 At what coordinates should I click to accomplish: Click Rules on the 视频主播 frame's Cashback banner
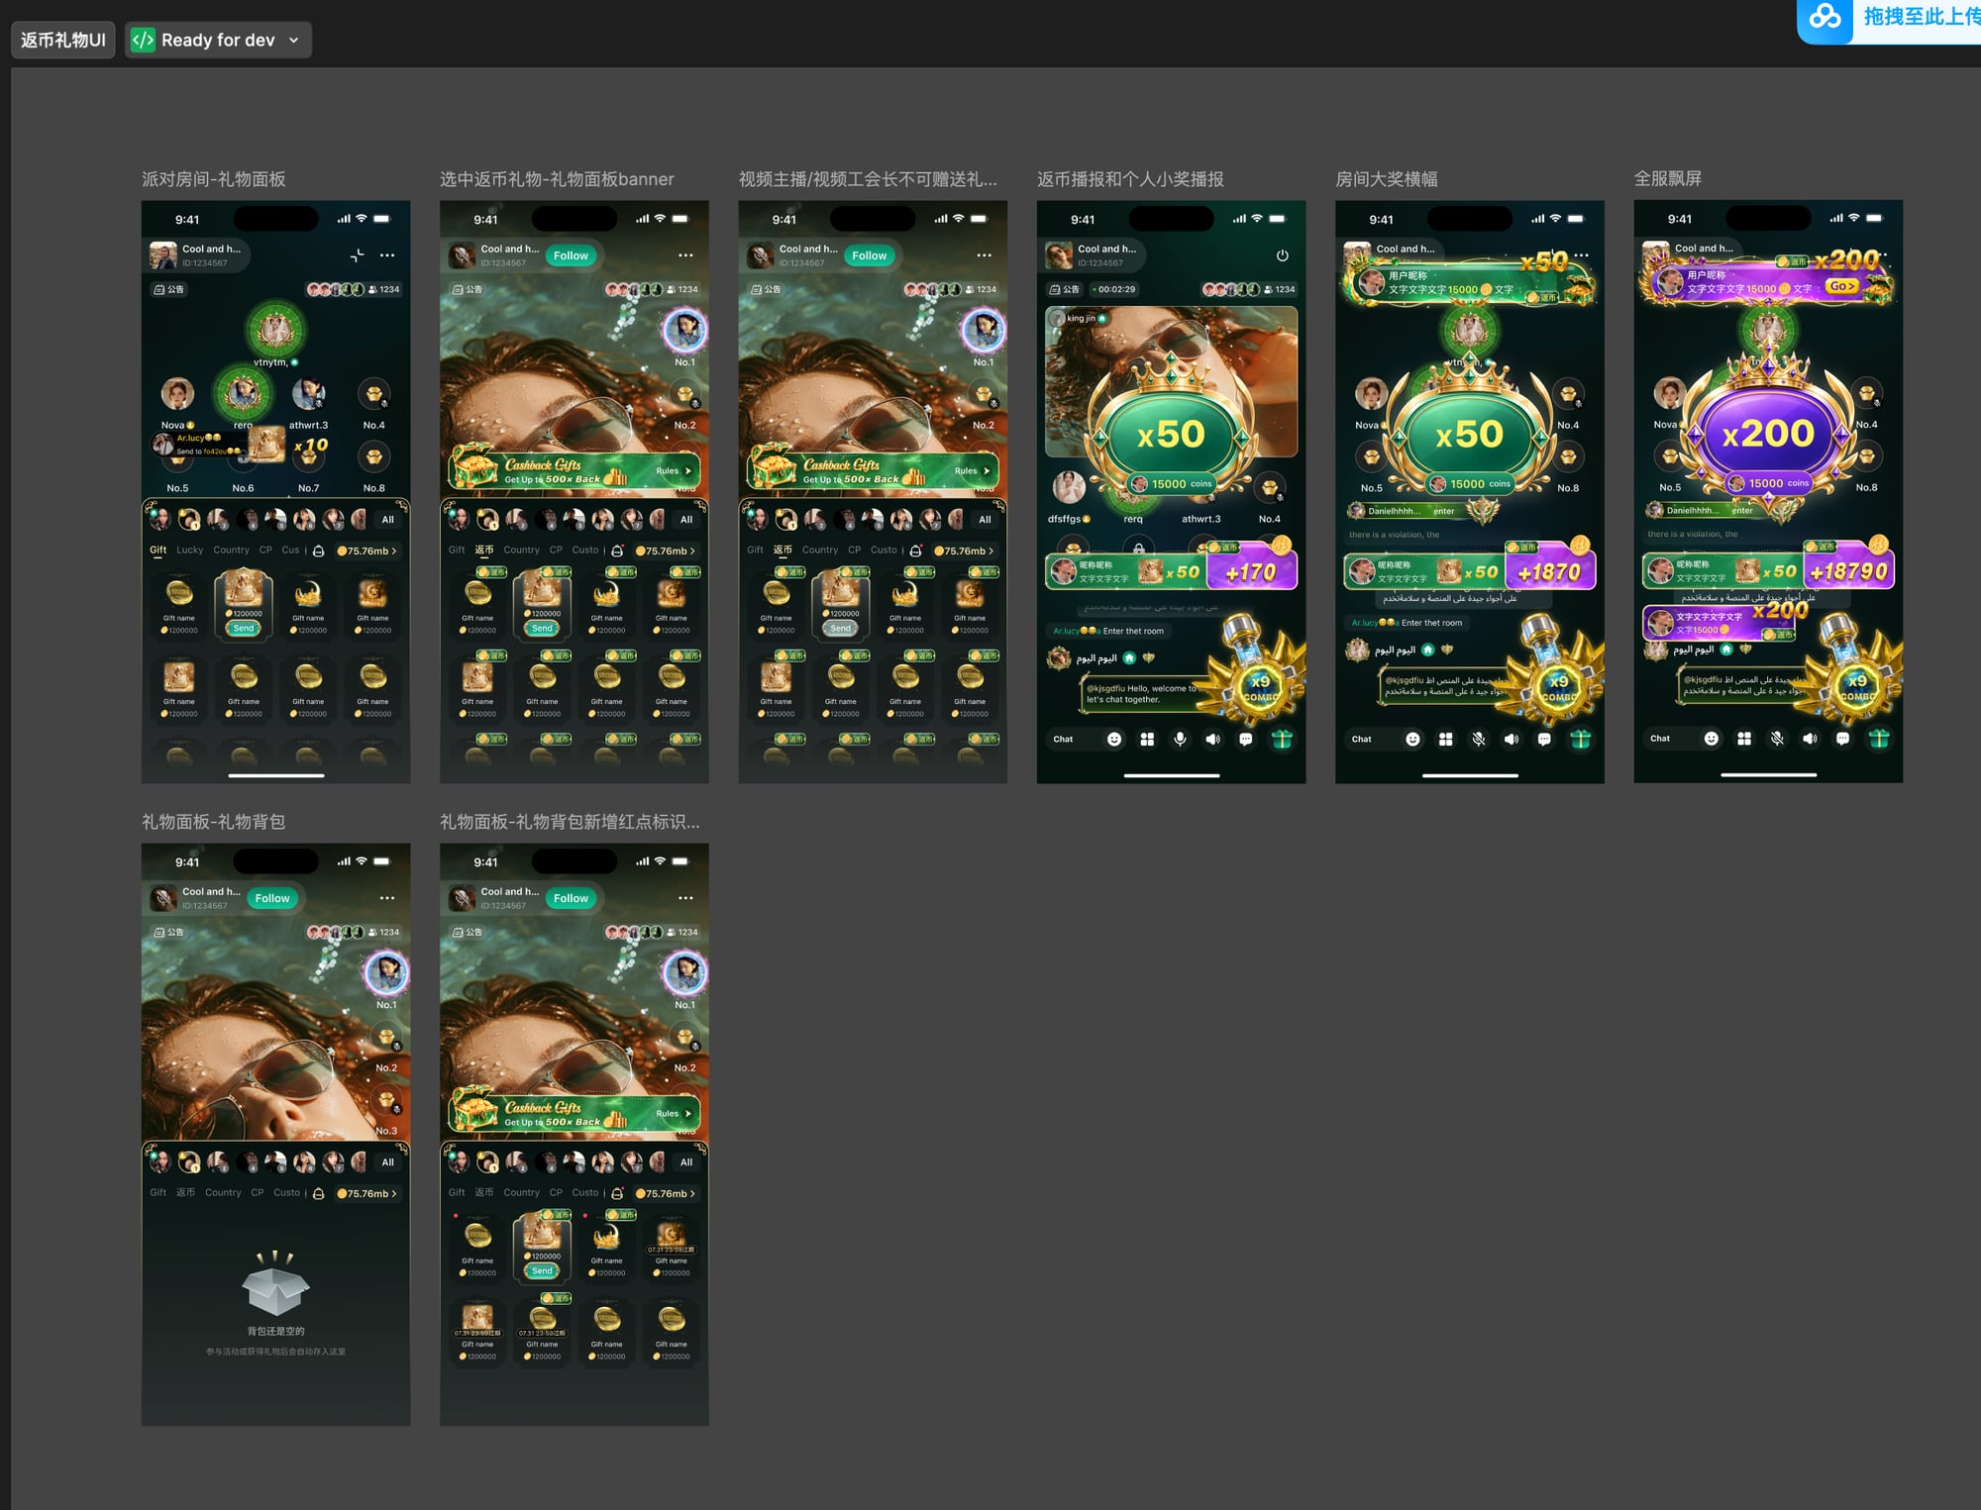point(971,471)
